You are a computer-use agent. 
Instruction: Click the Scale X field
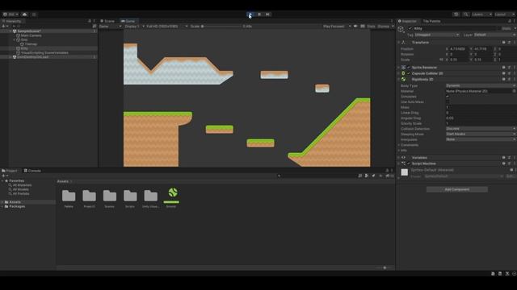pos(459,60)
